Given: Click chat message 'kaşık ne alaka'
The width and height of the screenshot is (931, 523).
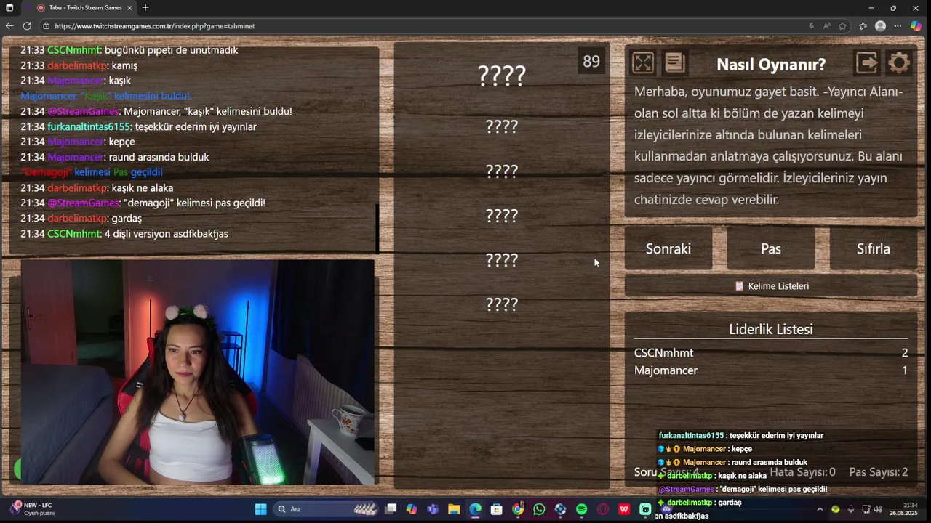Looking at the screenshot, I should coord(142,187).
